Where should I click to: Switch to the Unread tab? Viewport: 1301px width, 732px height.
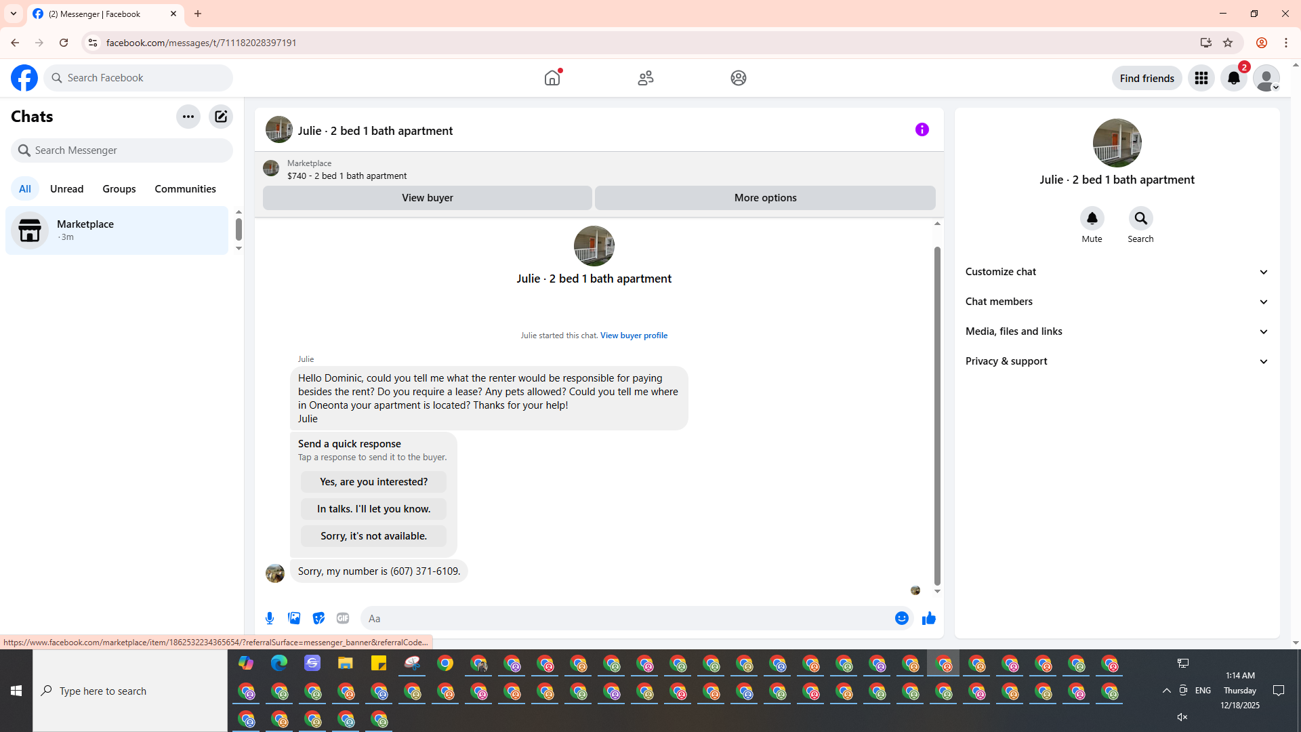pyautogui.click(x=66, y=189)
